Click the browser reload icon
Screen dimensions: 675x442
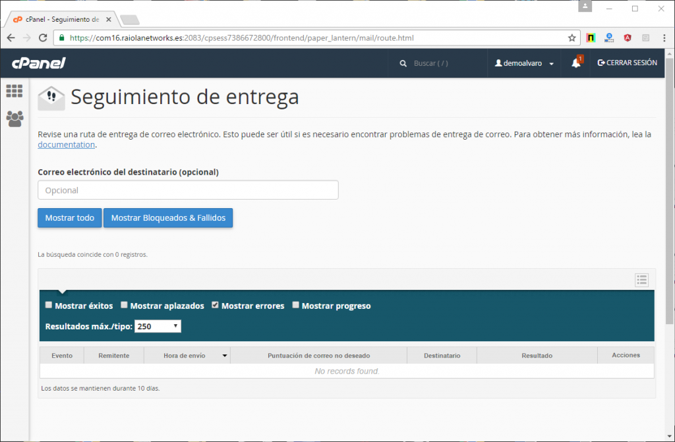pyautogui.click(x=43, y=38)
